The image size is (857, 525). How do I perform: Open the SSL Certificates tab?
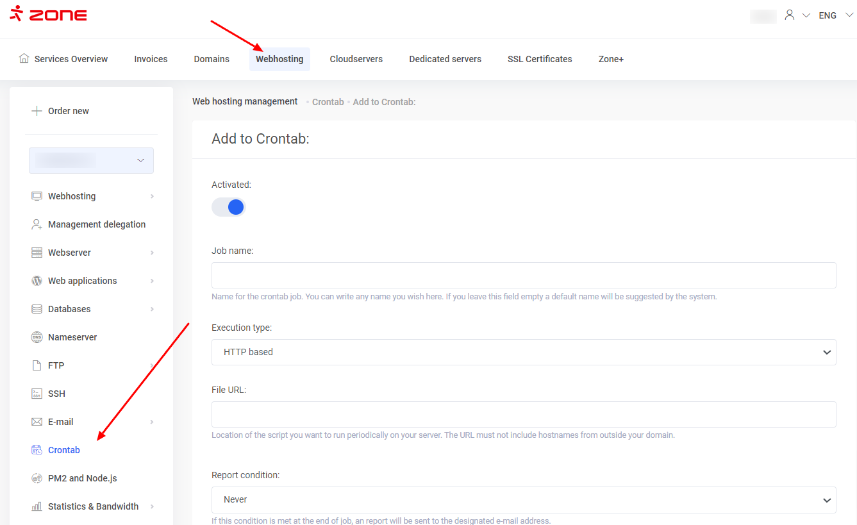point(540,59)
